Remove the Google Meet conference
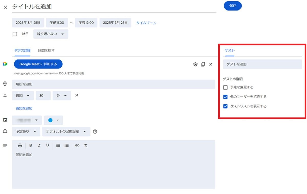Screen dimensions: 307x194 [x=211, y=64]
